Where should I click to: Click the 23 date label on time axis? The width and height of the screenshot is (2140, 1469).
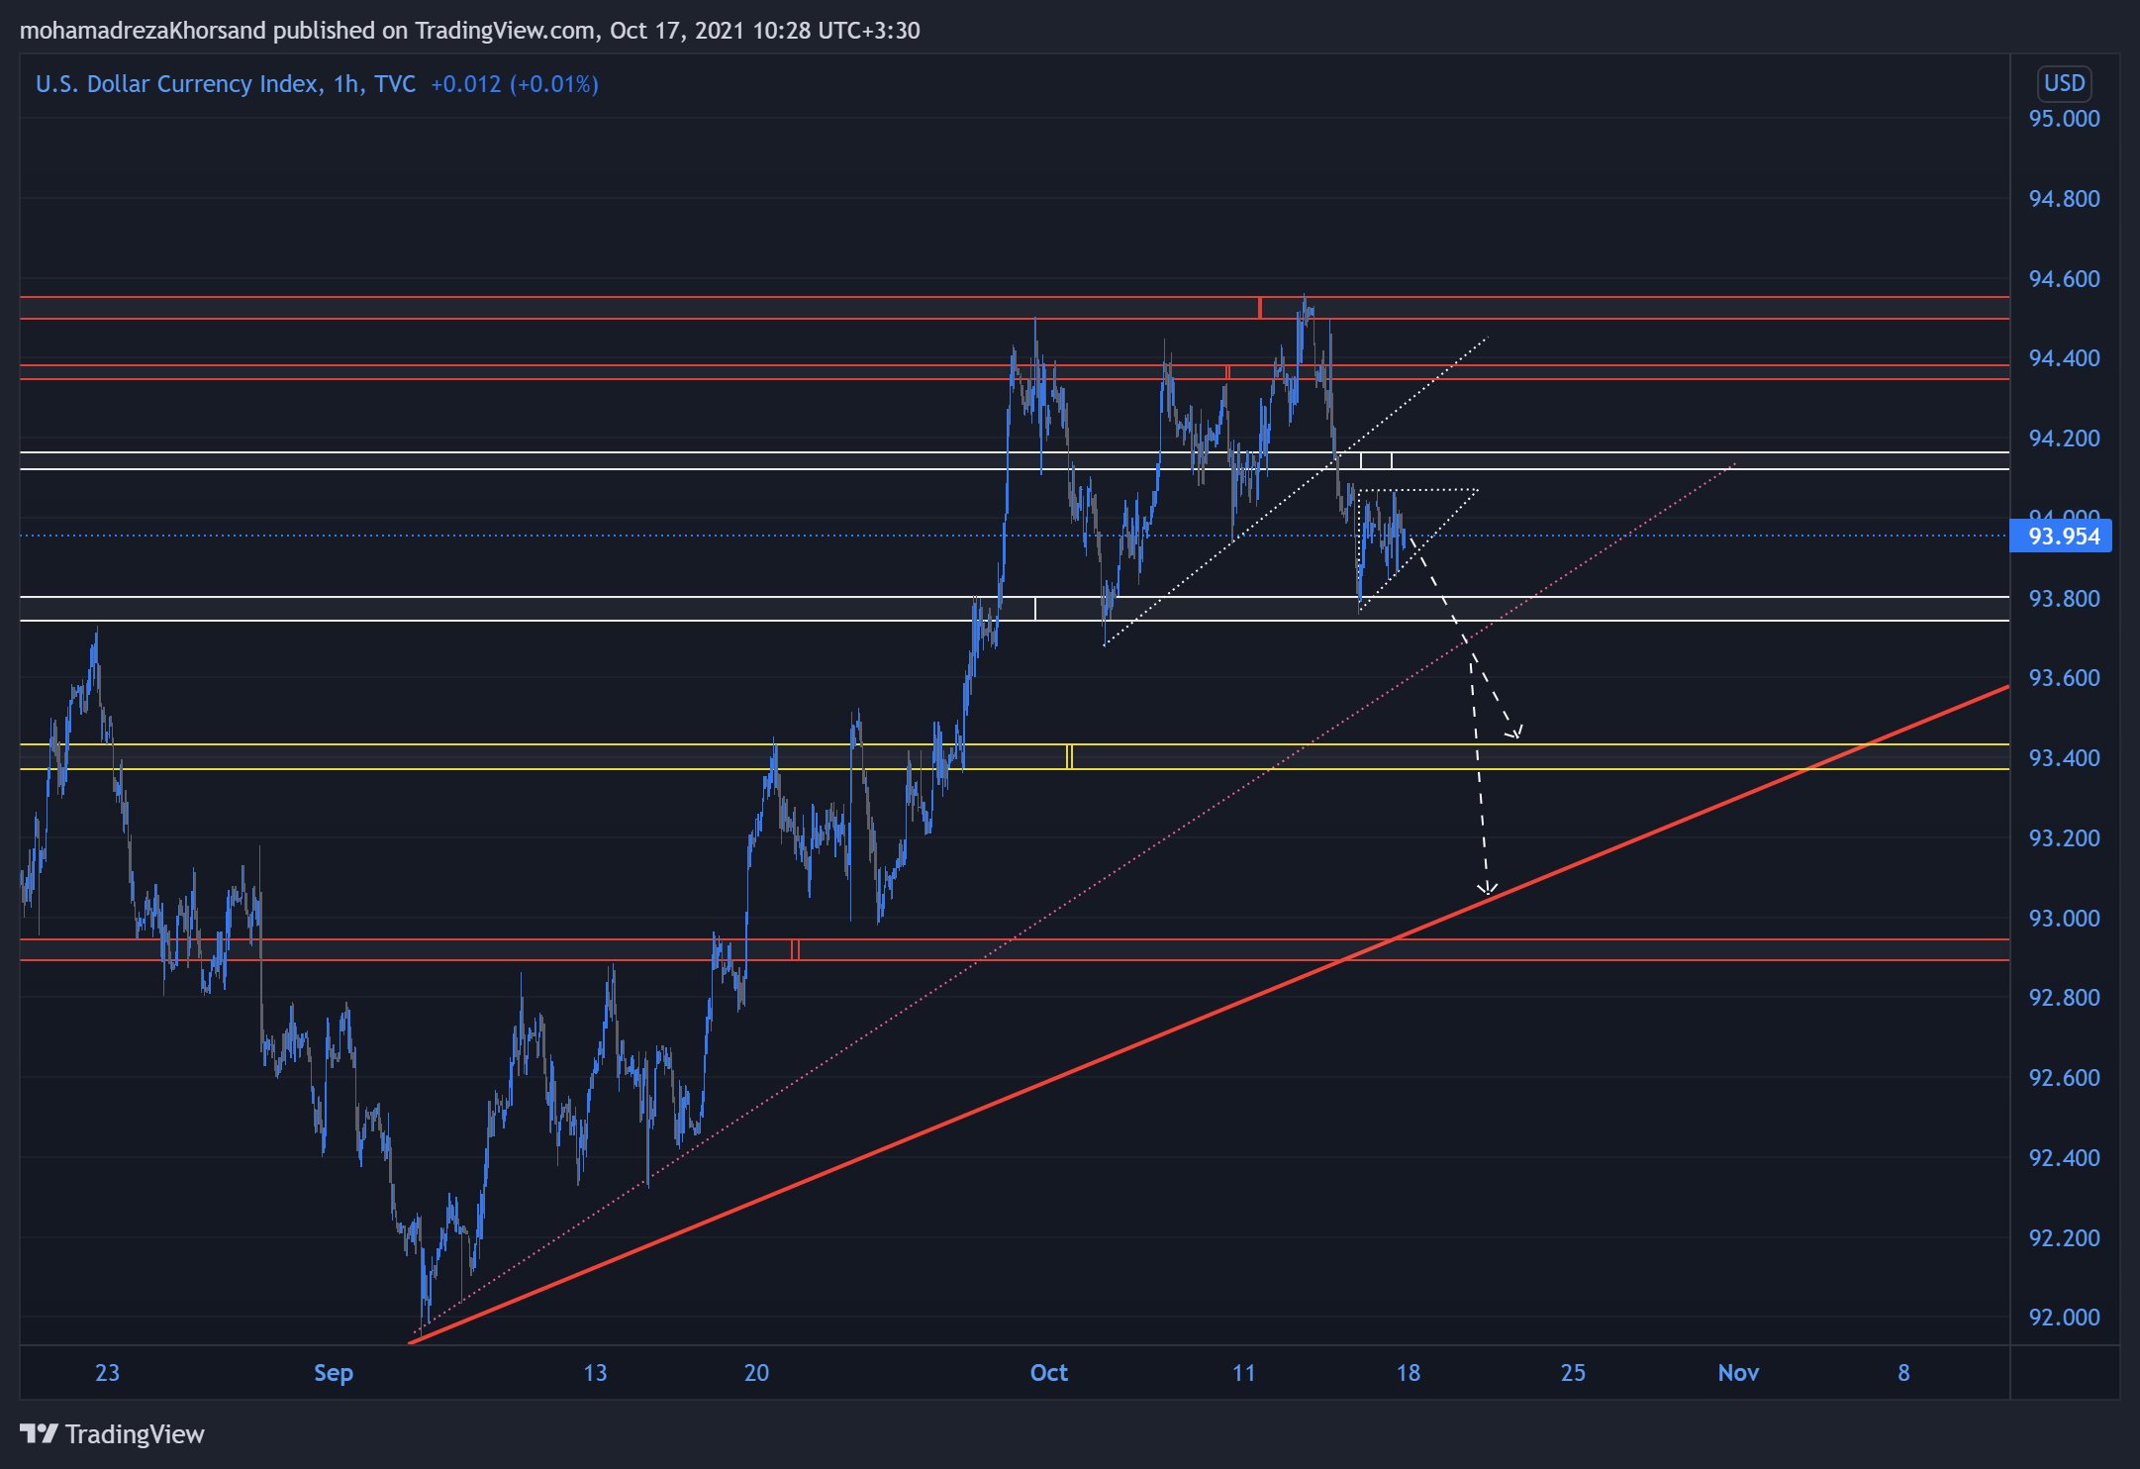tap(107, 1373)
